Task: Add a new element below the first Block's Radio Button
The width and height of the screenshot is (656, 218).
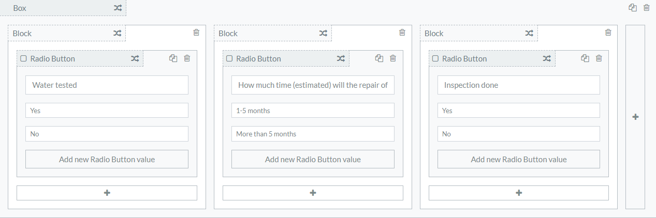Action: 107,193
